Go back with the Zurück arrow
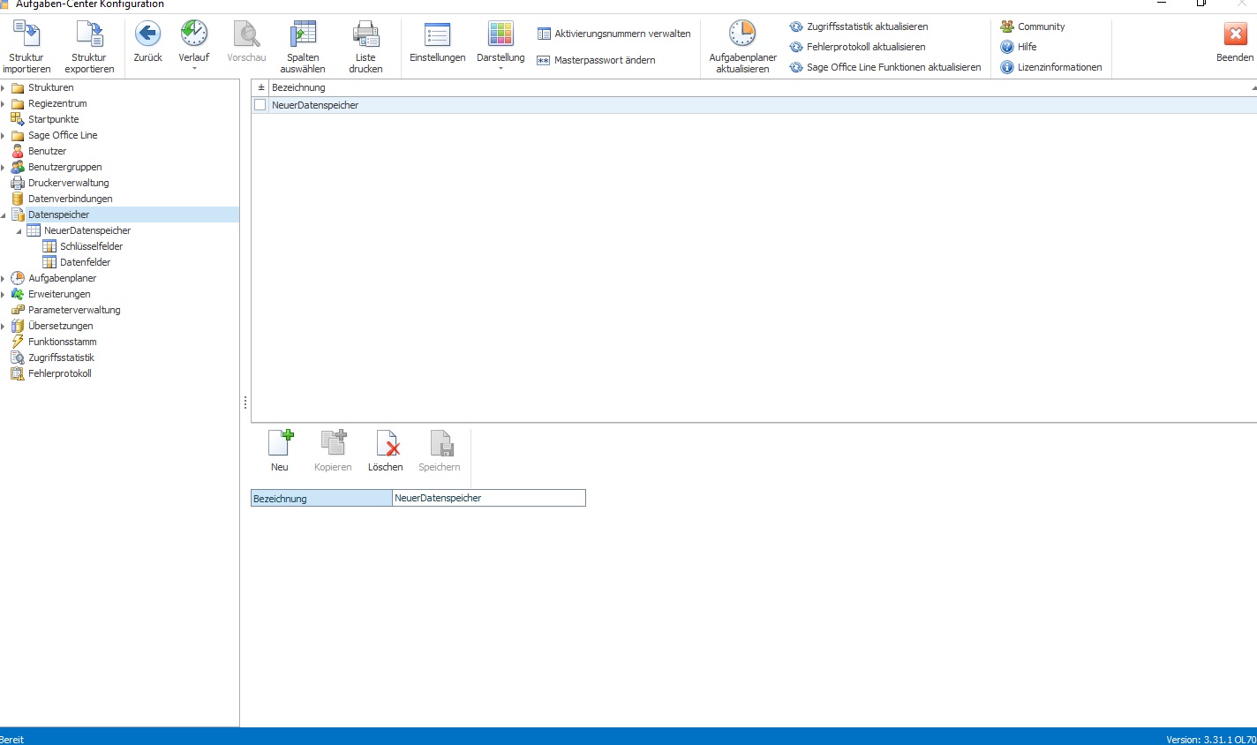Screen dimensions: 1257x745 point(147,34)
